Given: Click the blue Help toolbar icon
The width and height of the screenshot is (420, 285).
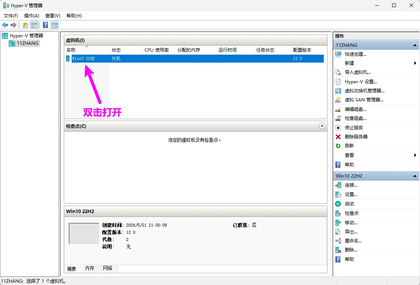Looking at the screenshot, I should pyautogui.click(x=46, y=25).
